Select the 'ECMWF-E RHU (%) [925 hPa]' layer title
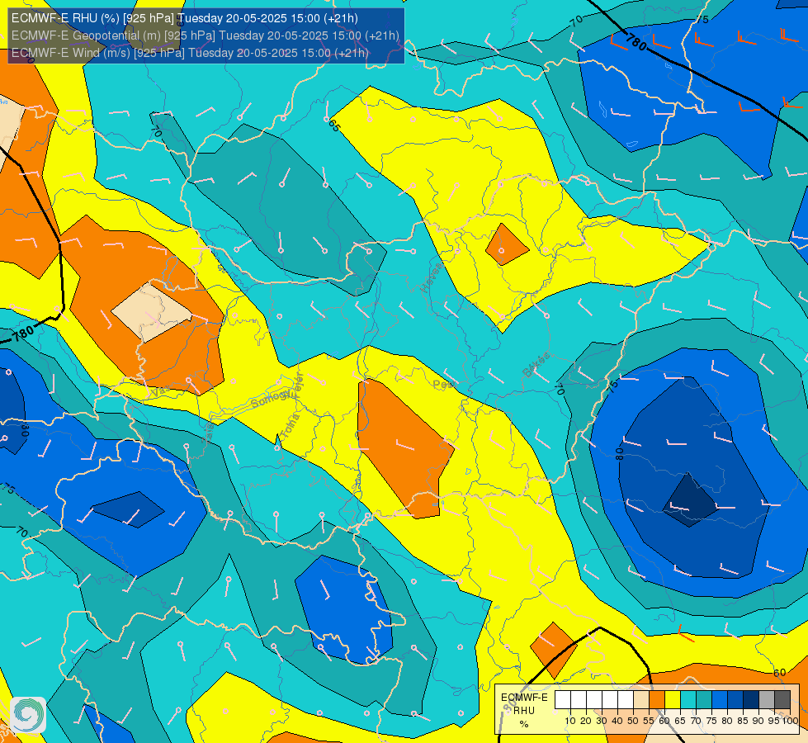 [93, 18]
